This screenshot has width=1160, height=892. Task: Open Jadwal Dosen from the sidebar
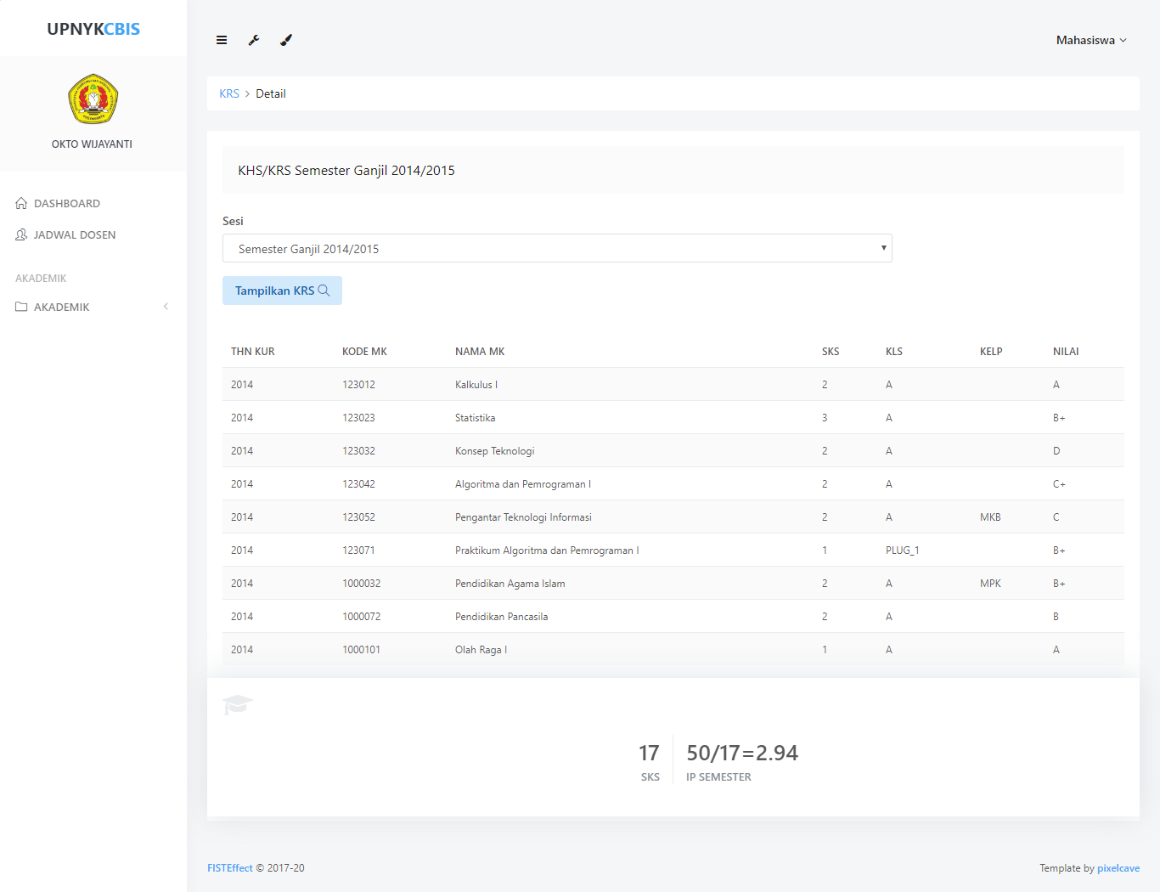coord(75,234)
